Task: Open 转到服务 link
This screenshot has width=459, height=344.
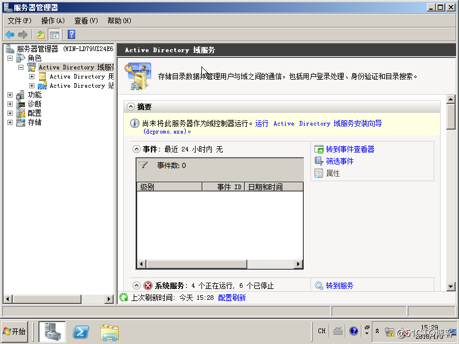Action: pyautogui.click(x=340, y=285)
